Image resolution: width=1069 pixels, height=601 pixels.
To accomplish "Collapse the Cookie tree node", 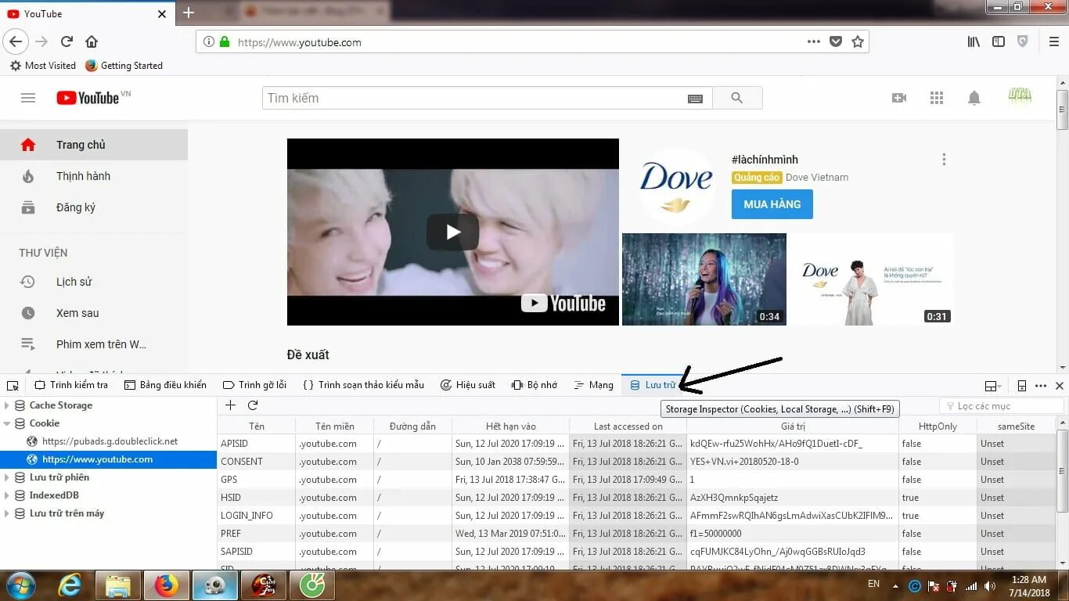I will [7, 423].
